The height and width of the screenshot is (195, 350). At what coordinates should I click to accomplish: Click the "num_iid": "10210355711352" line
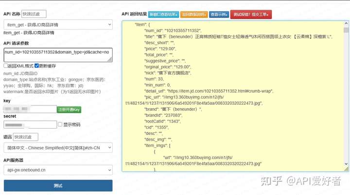point(173,31)
